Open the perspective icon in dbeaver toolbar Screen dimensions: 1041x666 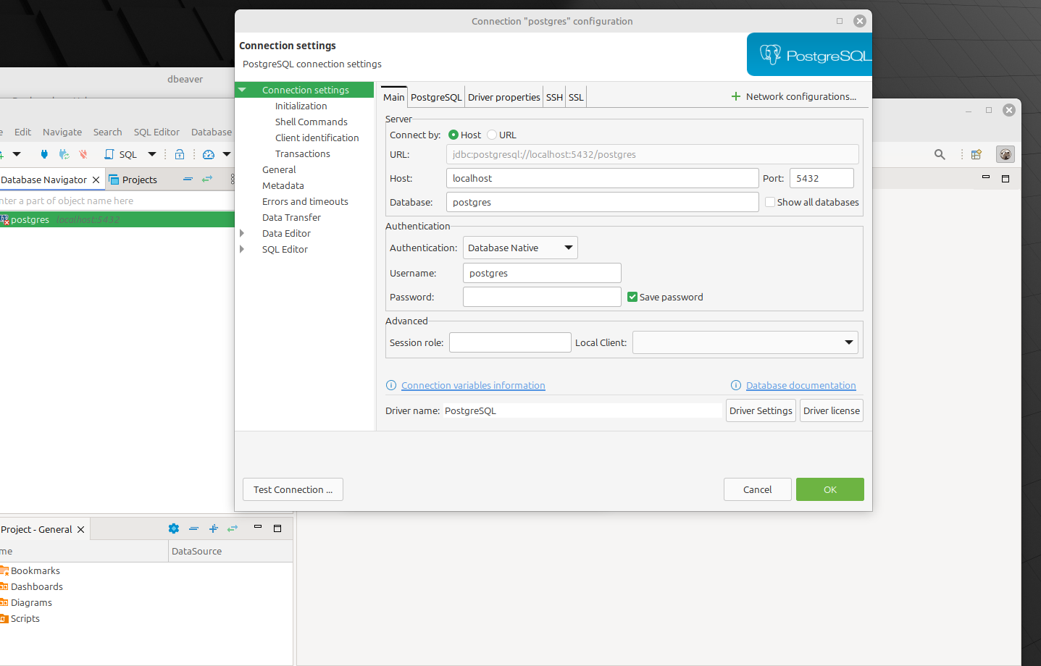[977, 154]
